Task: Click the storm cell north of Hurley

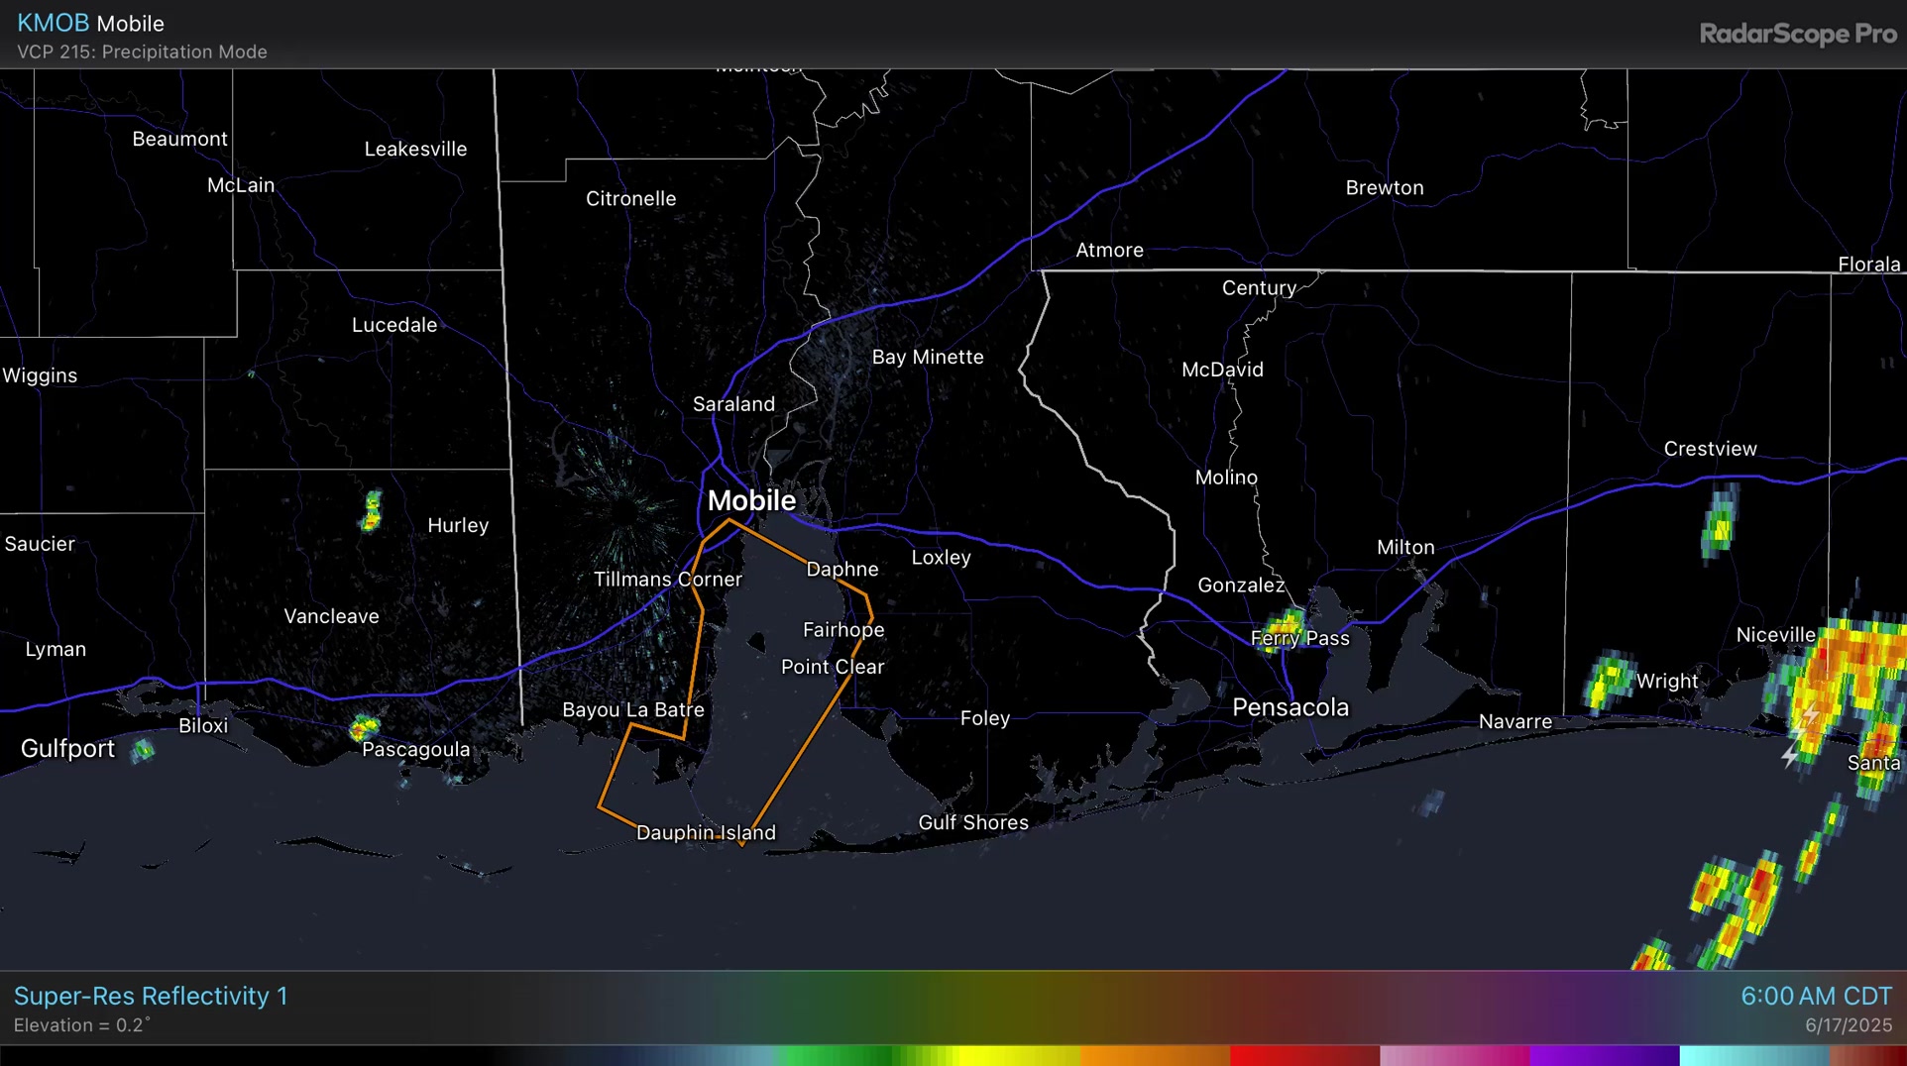Action: [372, 511]
